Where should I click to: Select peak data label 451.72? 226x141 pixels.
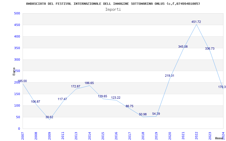(196, 22)
